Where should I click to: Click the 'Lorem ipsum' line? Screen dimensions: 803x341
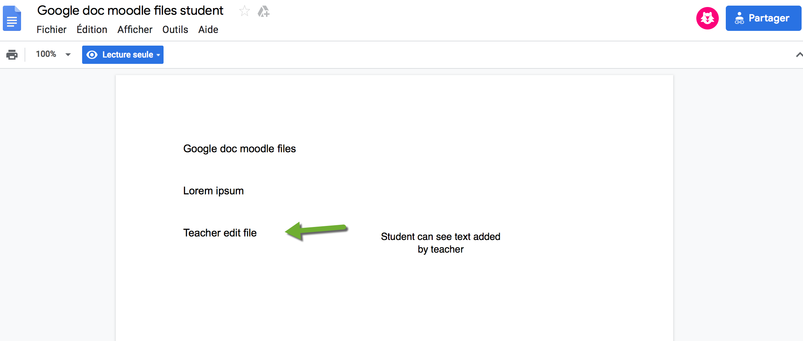pos(213,191)
